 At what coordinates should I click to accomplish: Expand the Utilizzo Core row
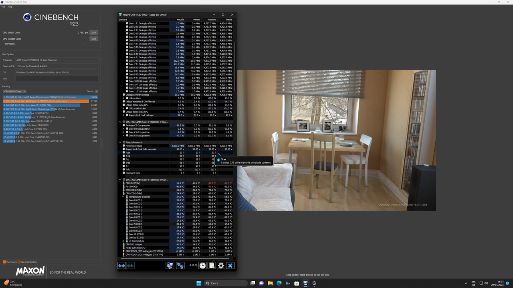coord(124,98)
